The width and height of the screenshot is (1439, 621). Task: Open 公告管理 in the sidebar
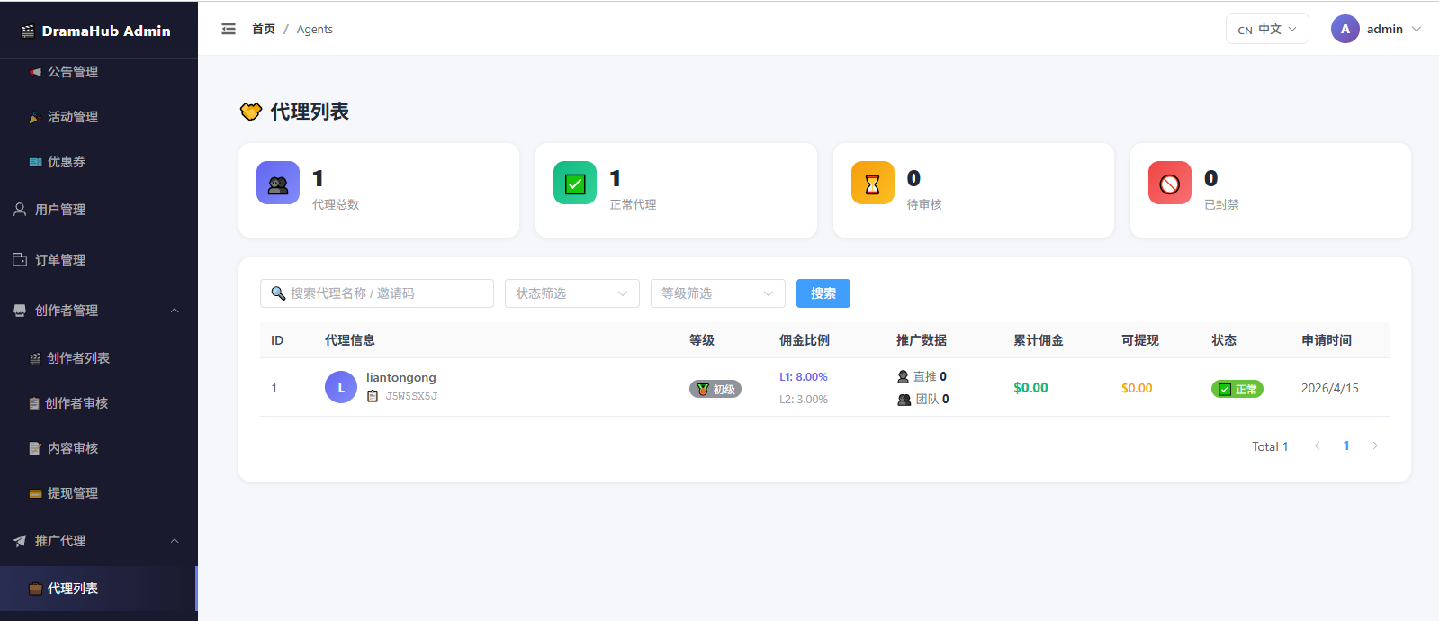click(99, 72)
